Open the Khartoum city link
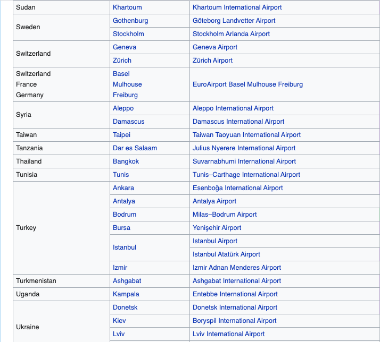The height and width of the screenshot is (342, 380). 127,7
